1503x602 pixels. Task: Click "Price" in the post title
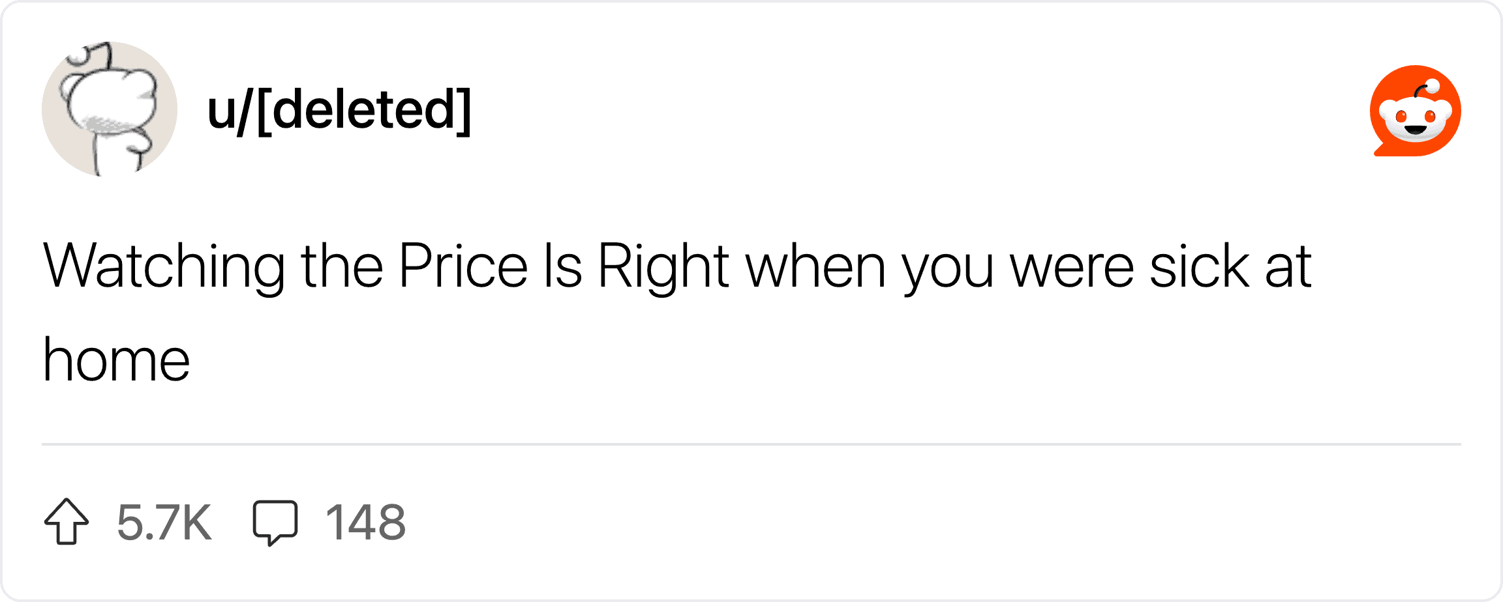click(x=463, y=266)
